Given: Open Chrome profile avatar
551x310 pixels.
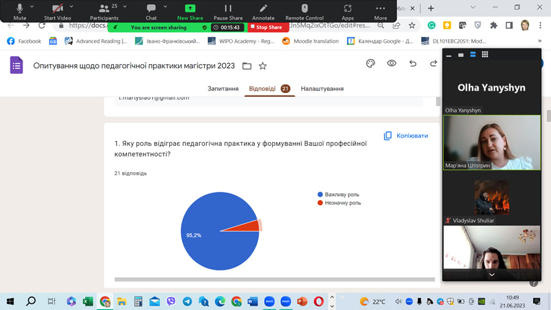Looking at the screenshot, I should click(525, 25).
